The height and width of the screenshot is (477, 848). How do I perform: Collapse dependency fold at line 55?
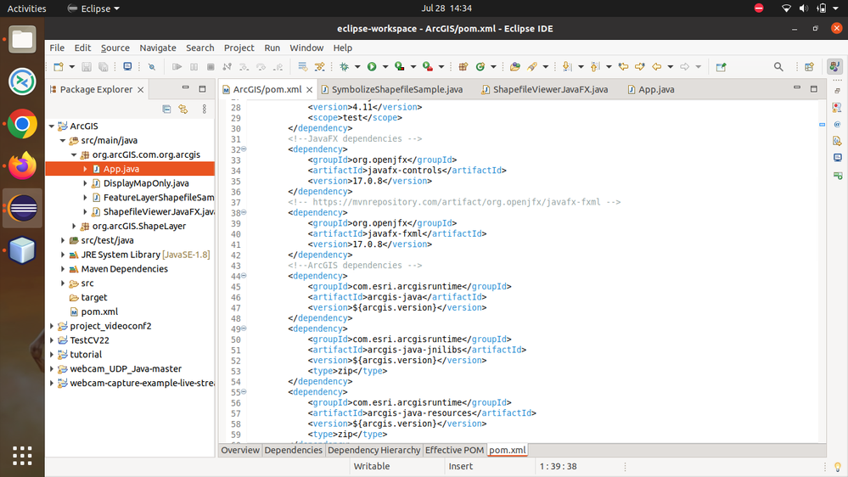(244, 391)
